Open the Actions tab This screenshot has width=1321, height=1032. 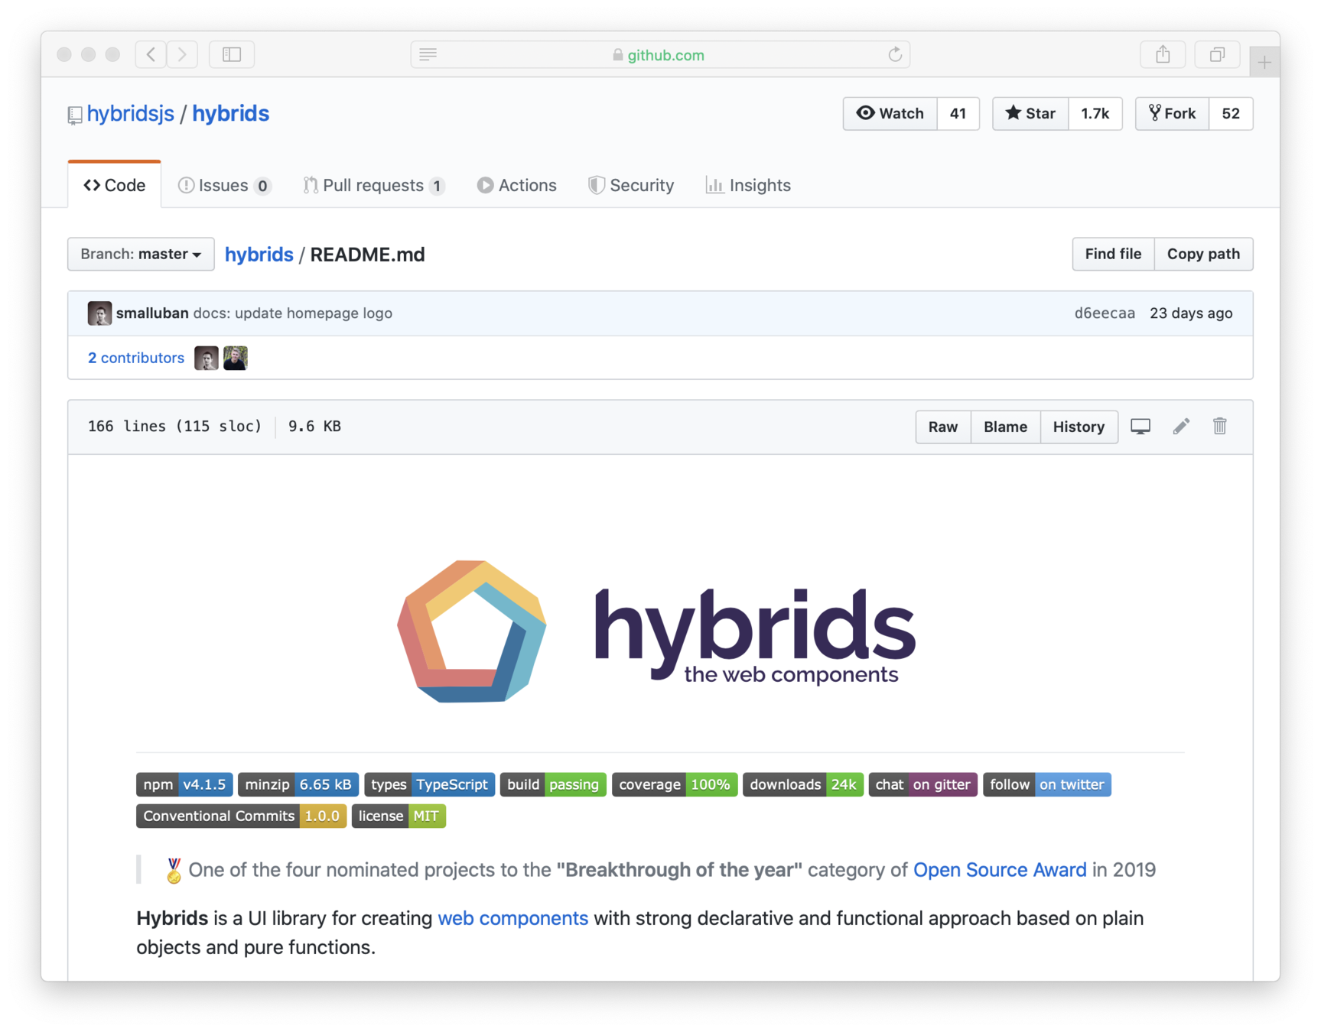[x=517, y=185]
